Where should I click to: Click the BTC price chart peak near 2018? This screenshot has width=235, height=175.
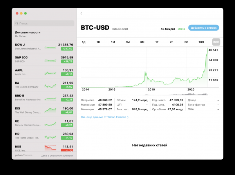coord(145,71)
